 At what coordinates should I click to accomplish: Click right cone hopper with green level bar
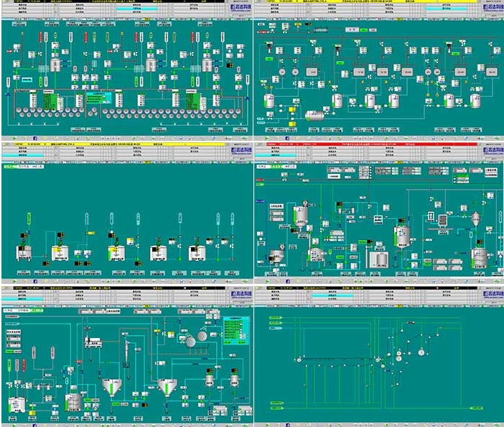tap(167, 387)
